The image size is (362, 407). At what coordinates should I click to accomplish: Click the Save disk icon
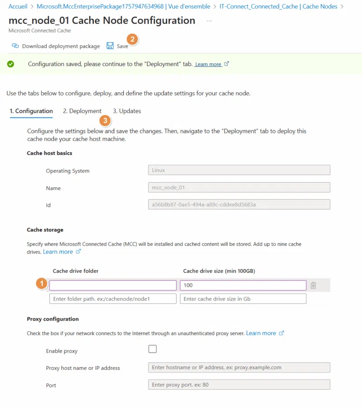(110, 46)
